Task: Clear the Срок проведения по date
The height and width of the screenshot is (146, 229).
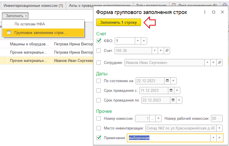Action: [x=179, y=100]
